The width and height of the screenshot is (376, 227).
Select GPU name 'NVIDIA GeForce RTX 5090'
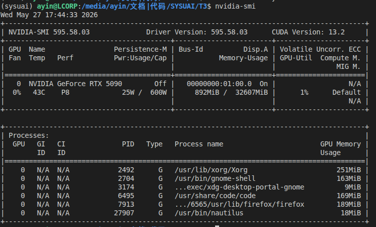click(x=75, y=84)
